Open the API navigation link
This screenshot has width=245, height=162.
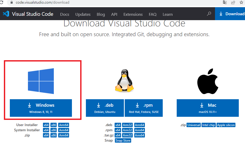click(114, 14)
